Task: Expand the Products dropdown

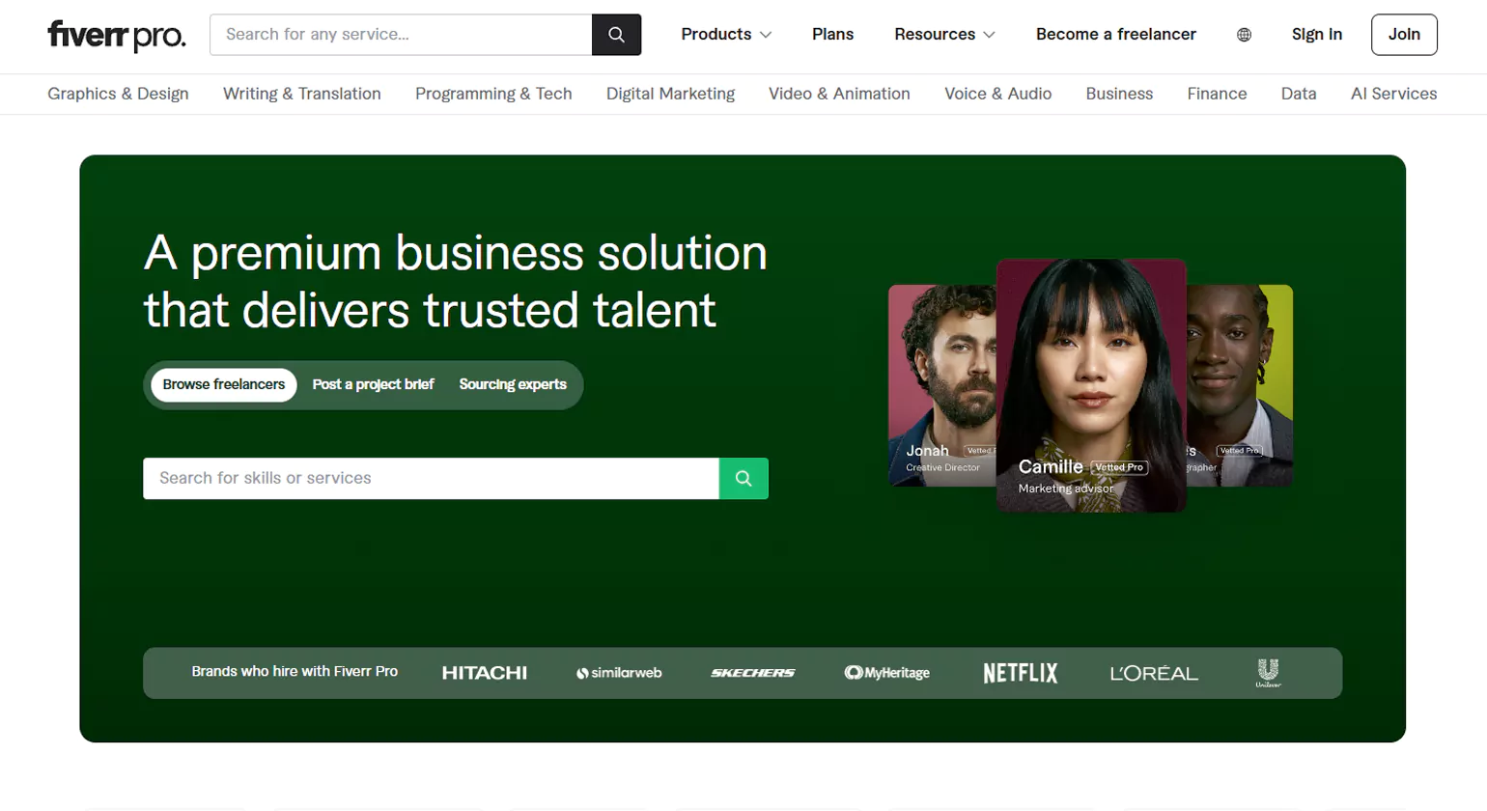Action: [725, 35]
